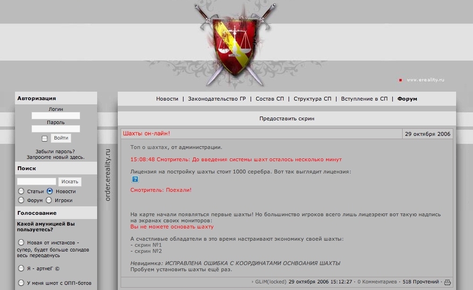
Task: Click the print icon below the article
Action: click(x=447, y=282)
